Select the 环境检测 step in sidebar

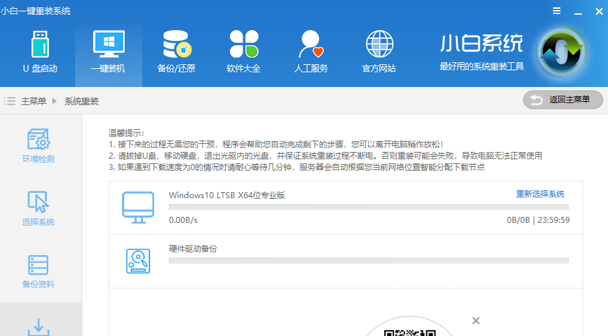point(38,146)
